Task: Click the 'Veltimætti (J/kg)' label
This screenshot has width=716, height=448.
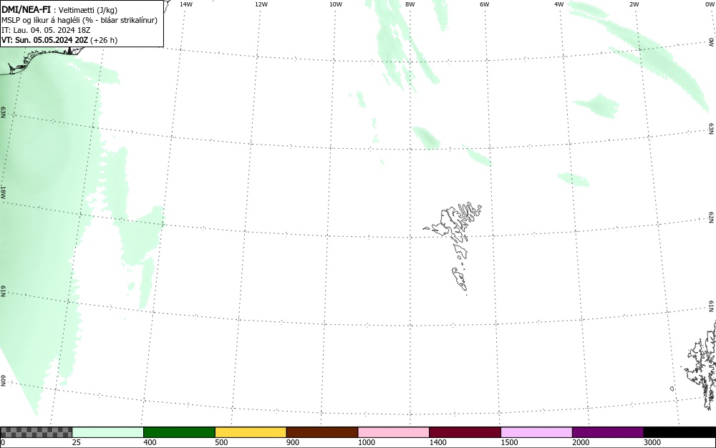Action: click(x=88, y=10)
